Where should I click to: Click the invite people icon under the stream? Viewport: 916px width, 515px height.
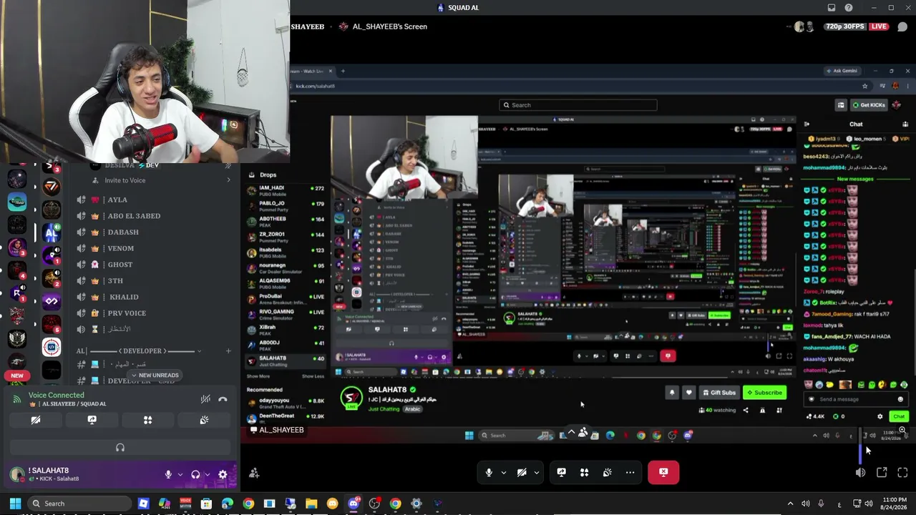pyautogui.click(x=254, y=473)
